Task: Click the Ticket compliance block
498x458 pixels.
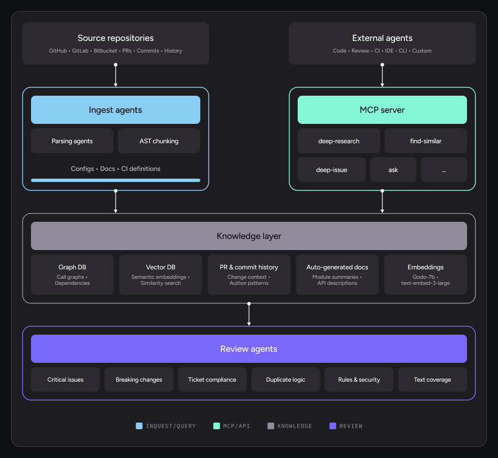Action: 212,379
